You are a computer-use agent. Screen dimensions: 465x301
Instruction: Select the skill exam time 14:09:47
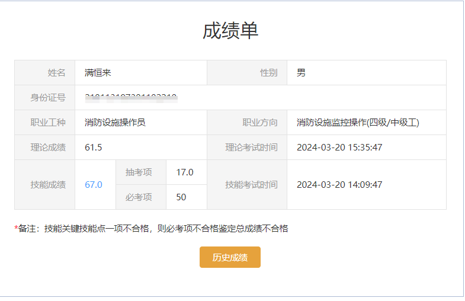339,185
